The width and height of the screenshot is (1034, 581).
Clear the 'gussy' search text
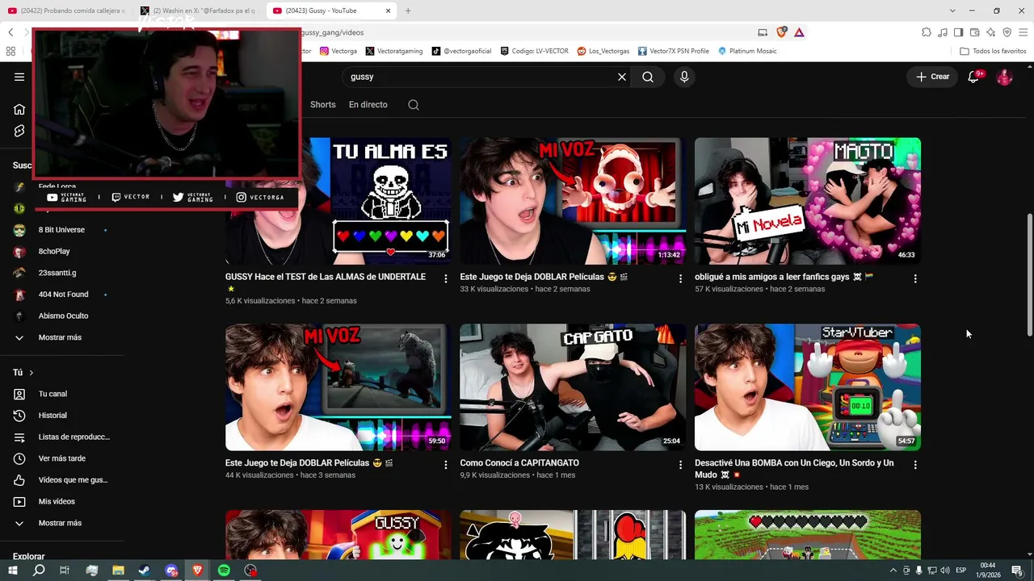[622, 77]
